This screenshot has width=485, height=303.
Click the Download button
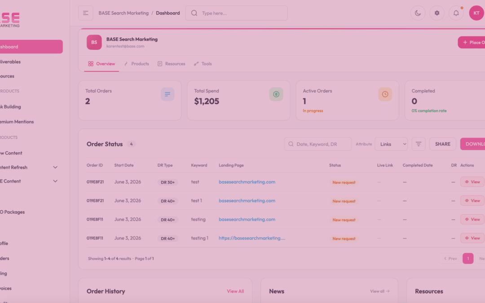click(472, 144)
